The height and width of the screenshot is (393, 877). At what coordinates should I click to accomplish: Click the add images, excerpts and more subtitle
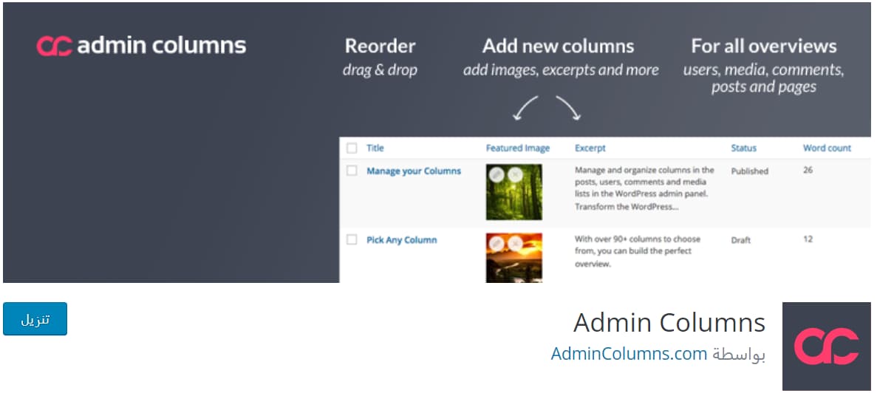point(561,70)
